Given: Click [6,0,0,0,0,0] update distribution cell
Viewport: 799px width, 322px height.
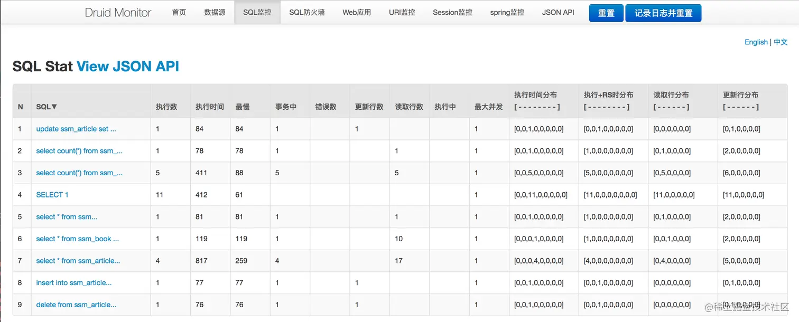Looking at the screenshot, I should pos(741,173).
